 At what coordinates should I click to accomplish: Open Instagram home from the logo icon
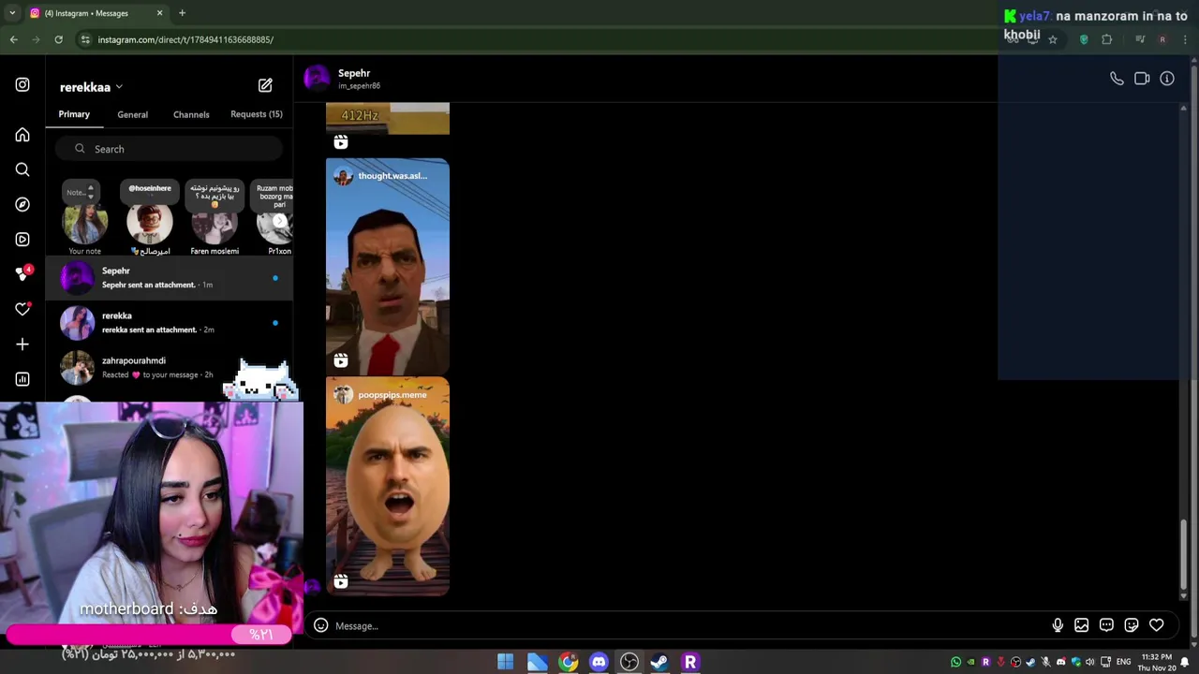point(22,84)
